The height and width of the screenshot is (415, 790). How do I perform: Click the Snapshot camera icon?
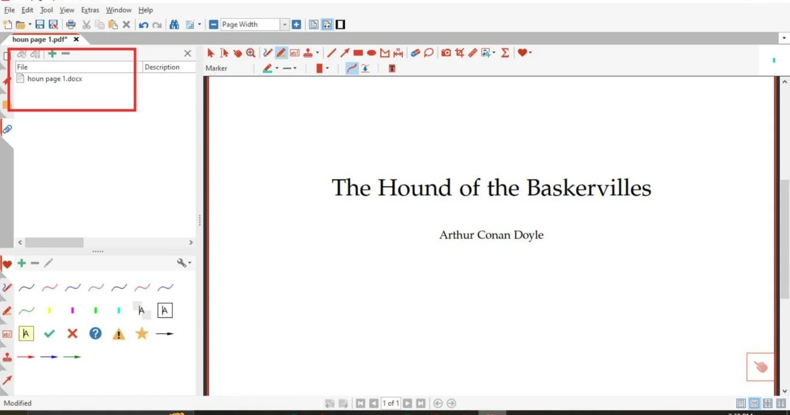point(446,53)
